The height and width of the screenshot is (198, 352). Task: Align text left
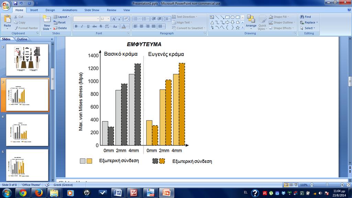point(135,26)
